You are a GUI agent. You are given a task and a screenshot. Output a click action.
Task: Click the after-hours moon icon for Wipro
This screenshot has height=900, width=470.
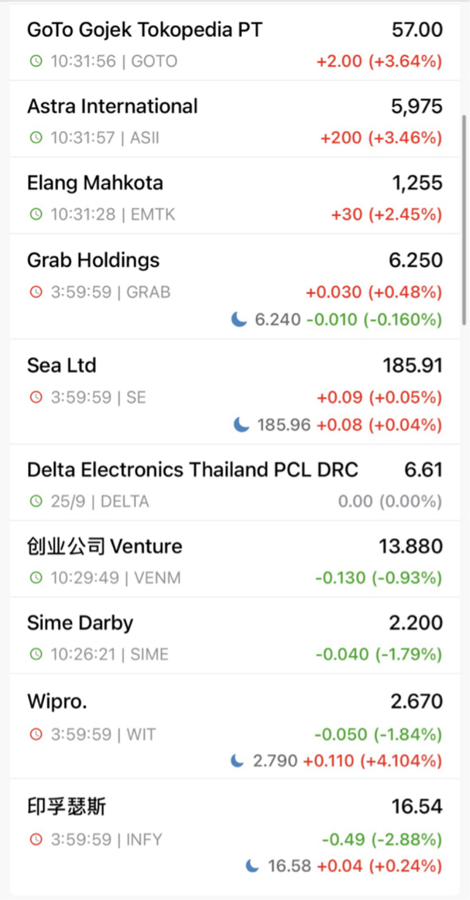coord(237,761)
